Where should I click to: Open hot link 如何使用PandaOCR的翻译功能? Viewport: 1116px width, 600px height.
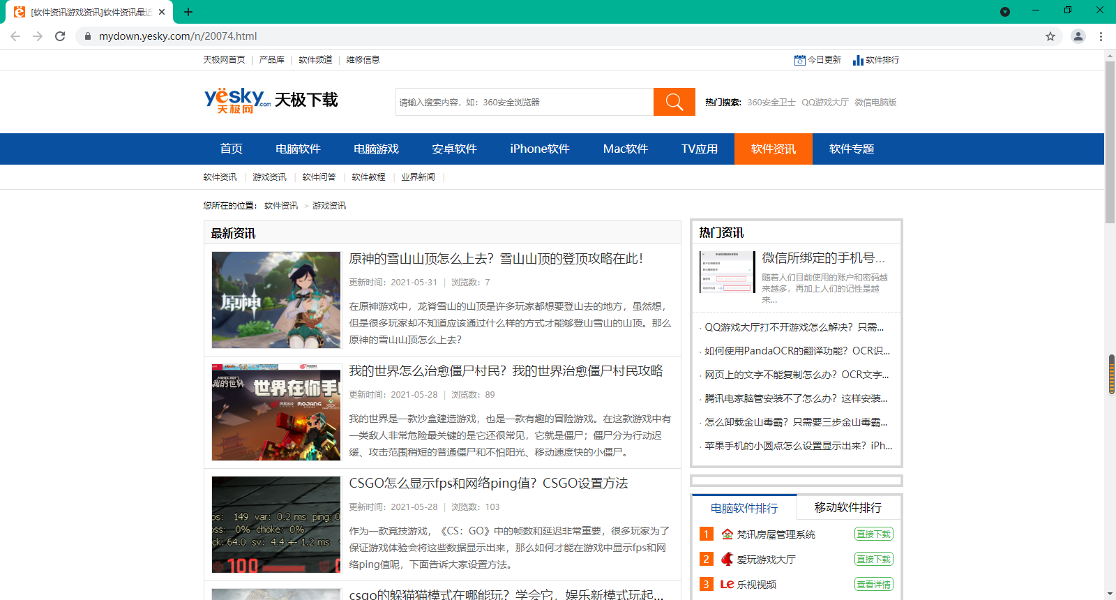tap(797, 351)
